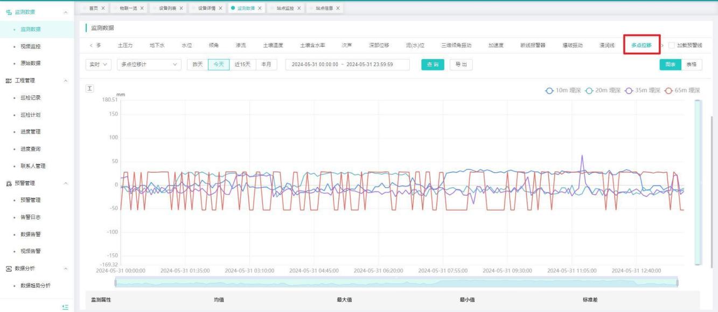718x312 pixels.
Task: Close the 站点信息 tab
Action: tap(338, 8)
